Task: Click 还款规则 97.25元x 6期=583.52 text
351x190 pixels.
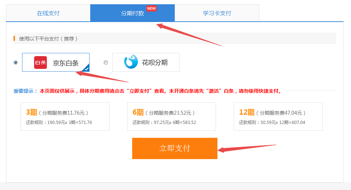Action: tap(164, 123)
